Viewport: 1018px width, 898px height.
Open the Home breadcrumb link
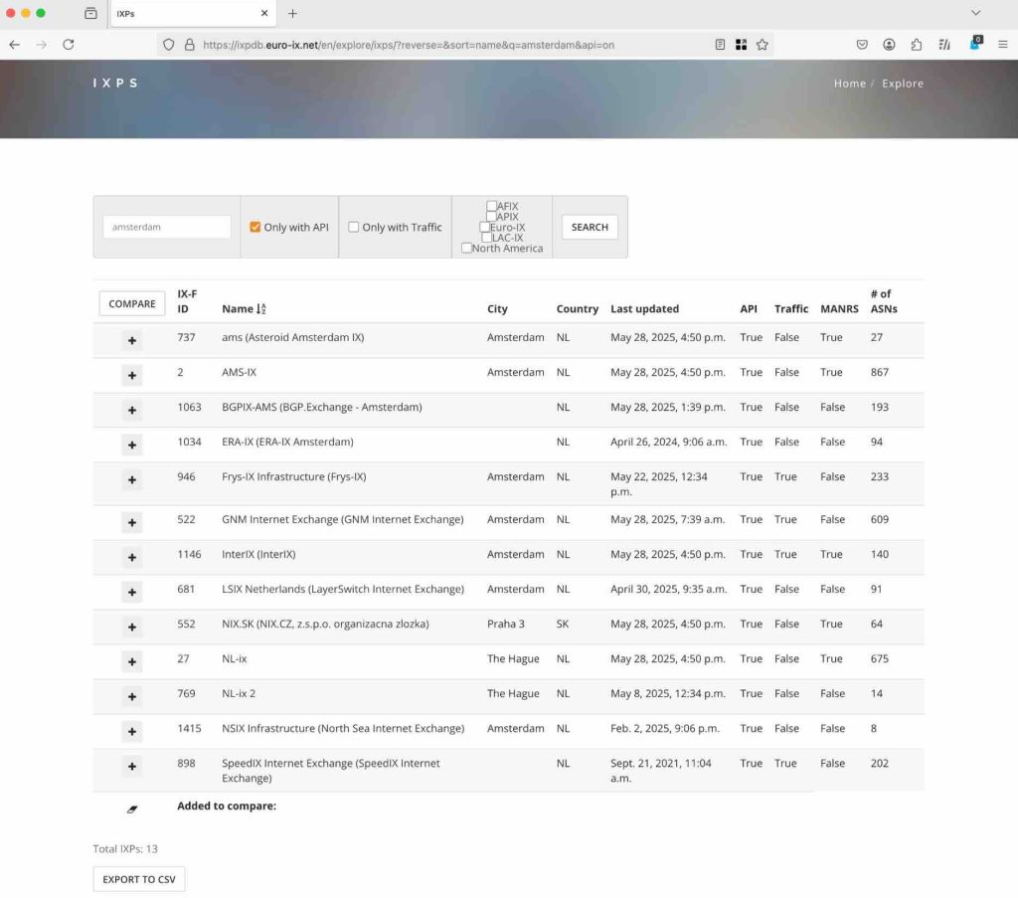850,84
